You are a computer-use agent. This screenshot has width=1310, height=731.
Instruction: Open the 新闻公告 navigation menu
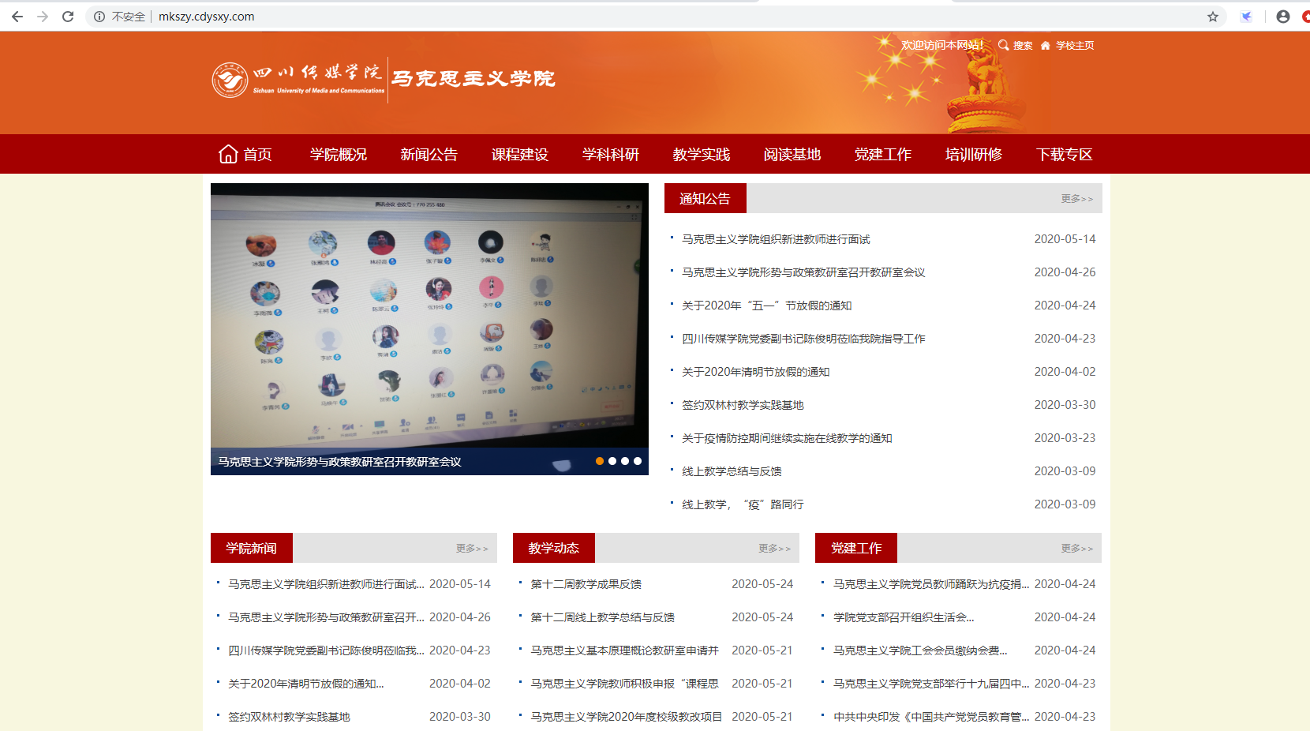[x=429, y=155]
